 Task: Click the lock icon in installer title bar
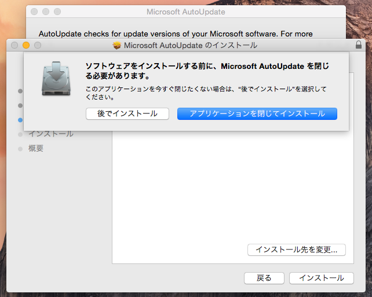(x=359, y=45)
